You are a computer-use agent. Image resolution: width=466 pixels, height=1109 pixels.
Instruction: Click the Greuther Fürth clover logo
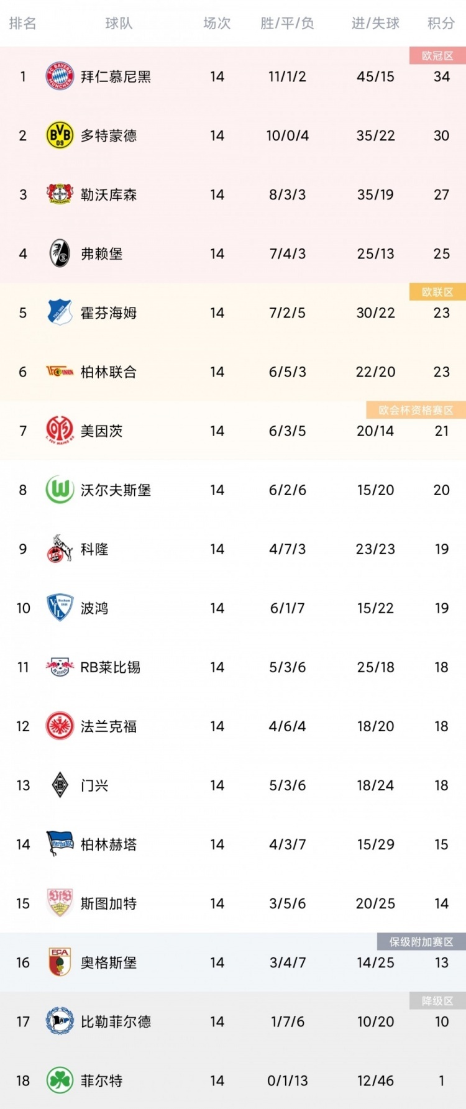click(x=60, y=1080)
